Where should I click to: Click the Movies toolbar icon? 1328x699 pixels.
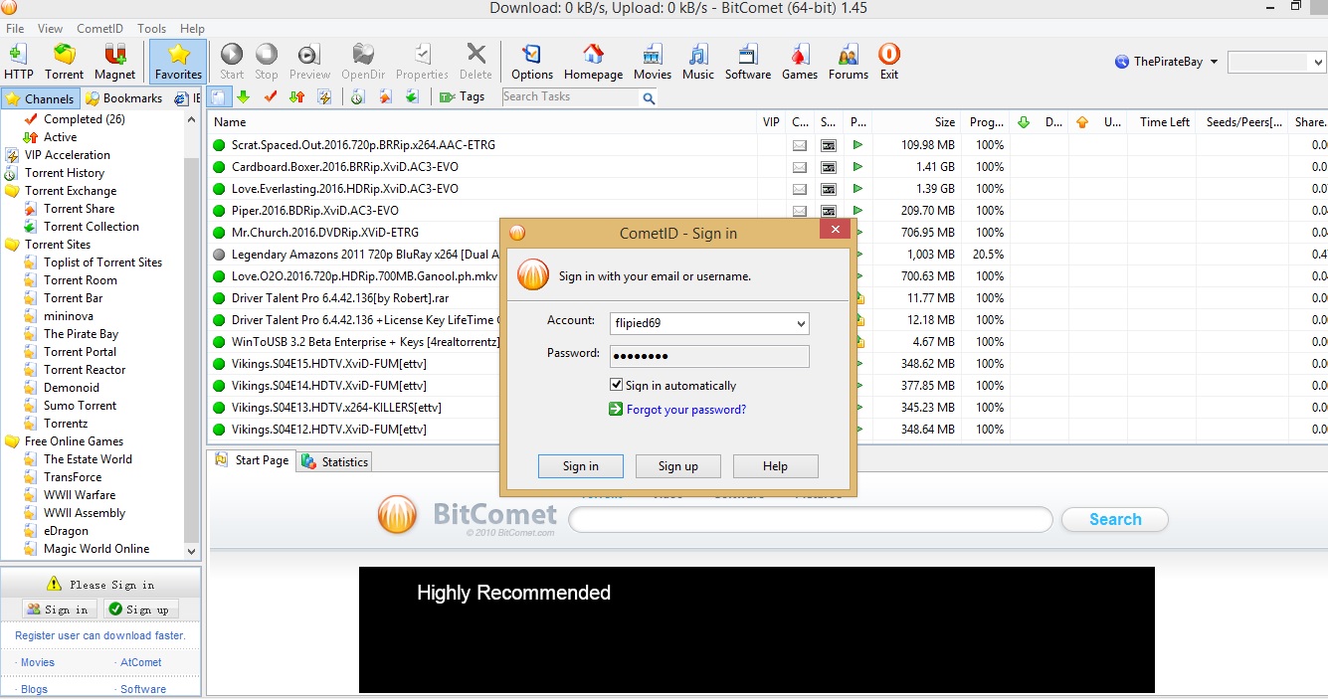tap(653, 62)
